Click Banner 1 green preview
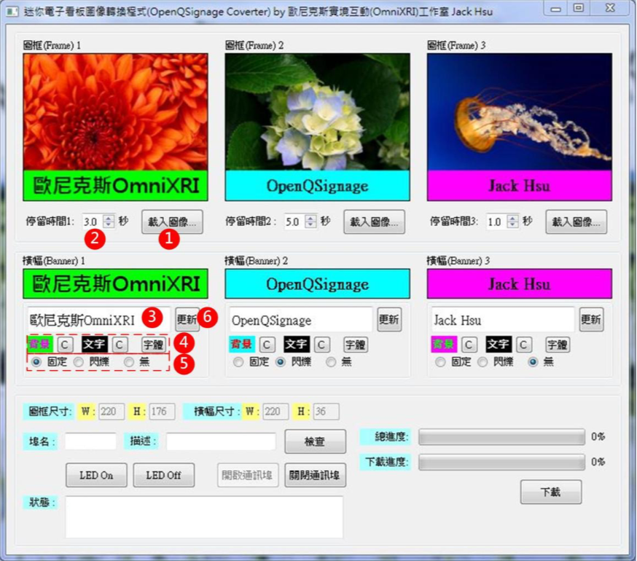 tap(115, 283)
